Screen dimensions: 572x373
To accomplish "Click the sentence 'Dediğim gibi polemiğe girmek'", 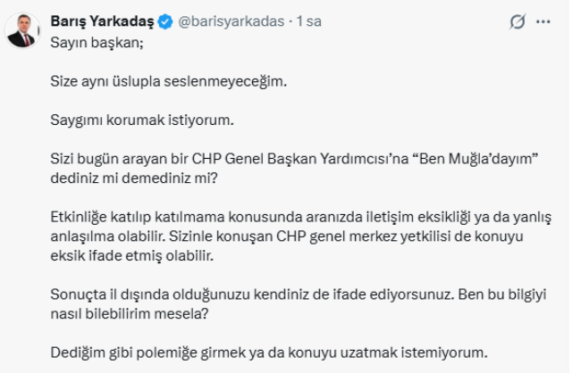I will tap(269, 352).
